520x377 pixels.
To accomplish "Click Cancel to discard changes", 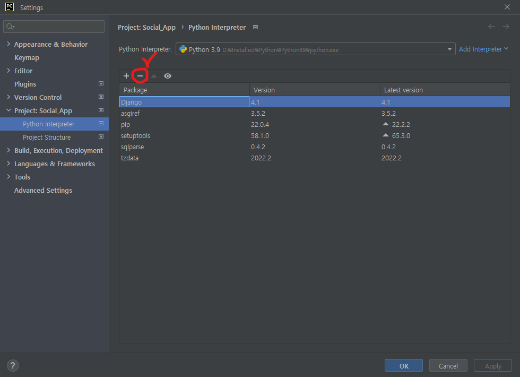I will tap(448, 366).
